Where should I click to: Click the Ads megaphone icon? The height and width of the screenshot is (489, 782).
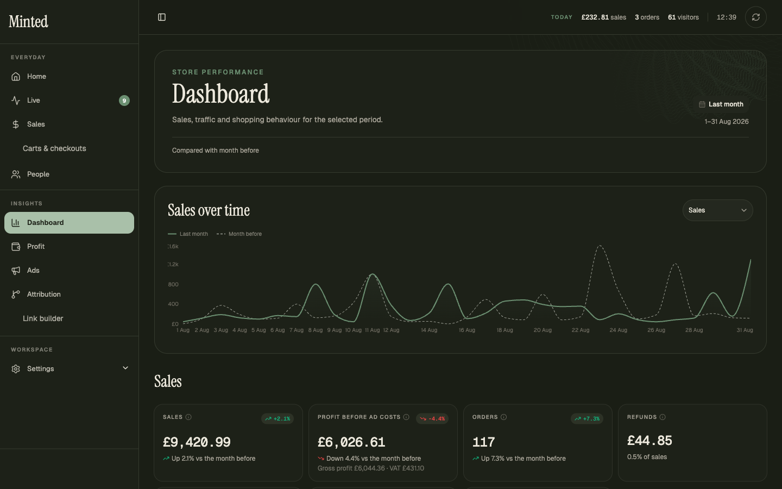pos(16,271)
